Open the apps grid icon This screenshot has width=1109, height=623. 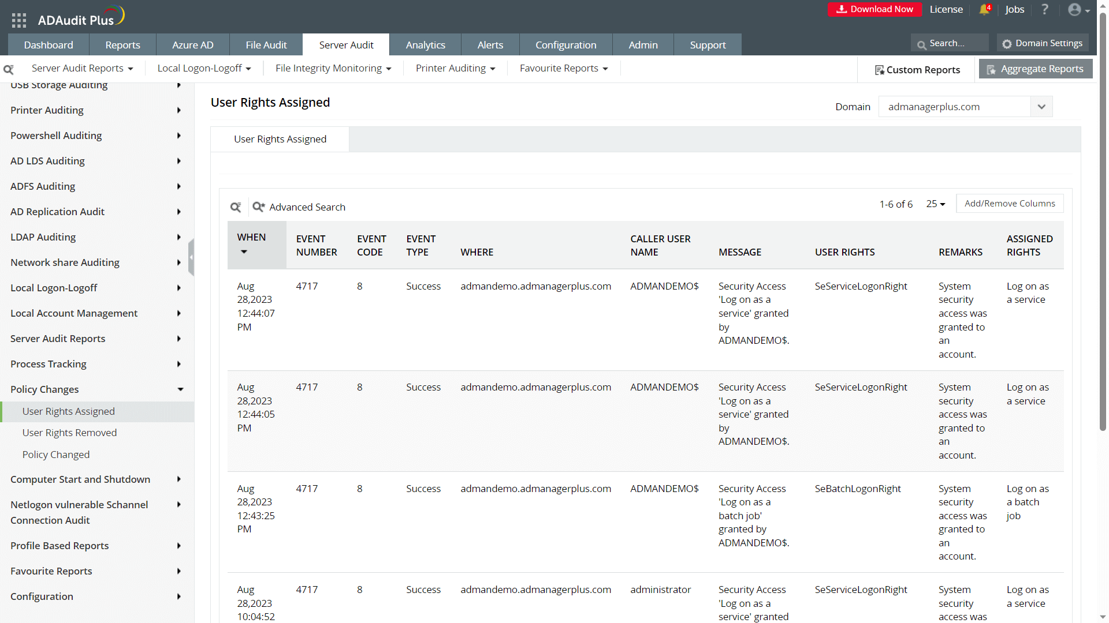19,20
